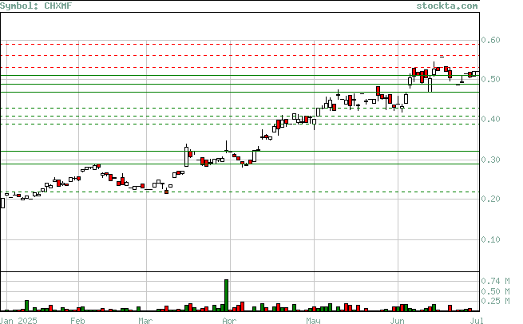Click the 0.50 M volume label
Image resolution: width=523 pixels, height=324 pixels.
(x=495, y=291)
